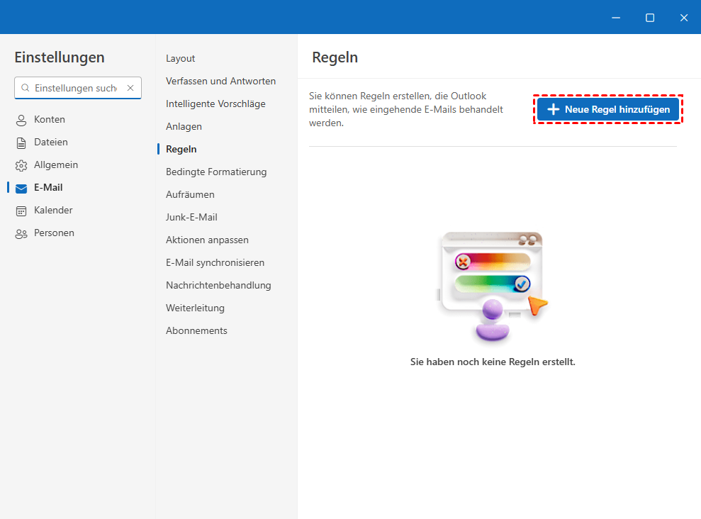Click the Allgemein gear icon
This screenshot has width=701, height=519.
pos(21,165)
